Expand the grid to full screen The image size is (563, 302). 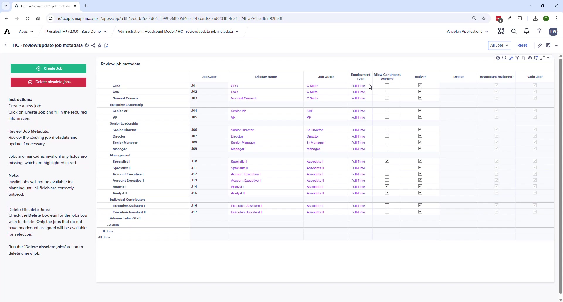(x=542, y=58)
